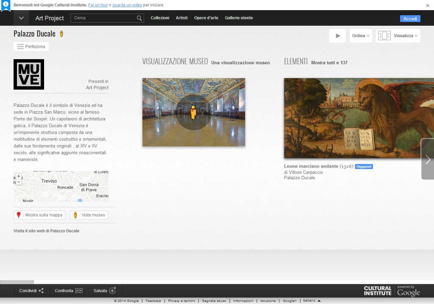The height and width of the screenshot is (304, 434).
Task: Open the museum visualization thumbnail
Action: point(193,112)
